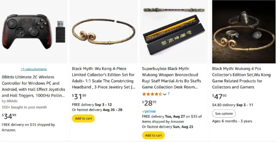Open the 8Bitdo controller product image
Viewport: 277px width, 142px height.
click(33, 32)
